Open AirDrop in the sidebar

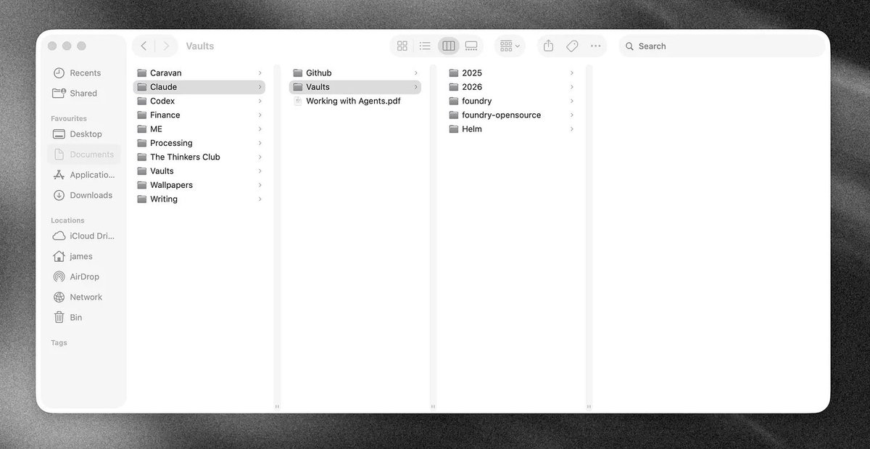point(84,276)
